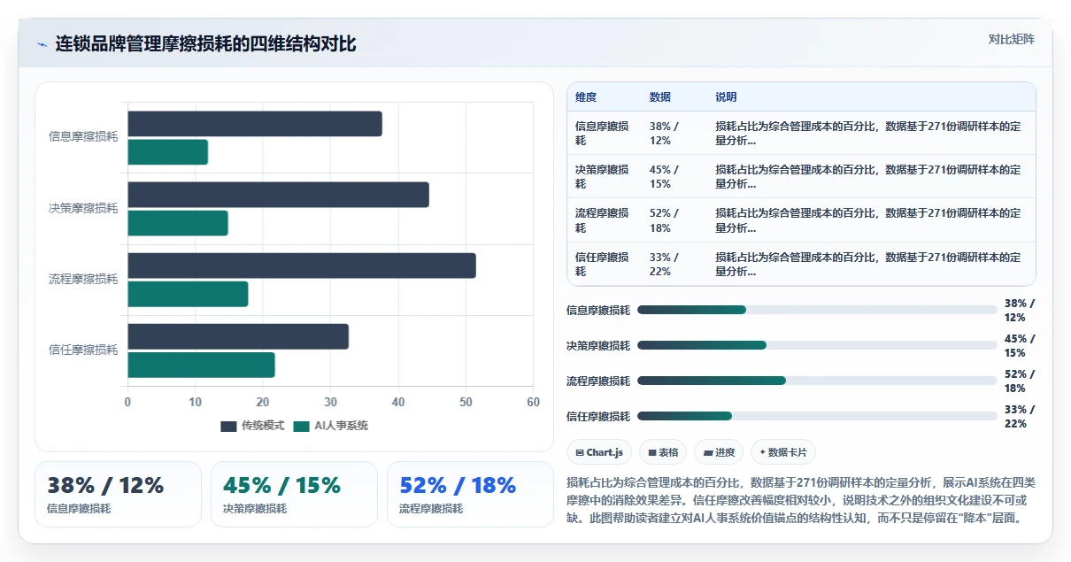Image resolution: width=1071 pixels, height=562 pixels.
Task: Click the 信息摩擦损耗 AI-system green bar
Action: (x=168, y=152)
